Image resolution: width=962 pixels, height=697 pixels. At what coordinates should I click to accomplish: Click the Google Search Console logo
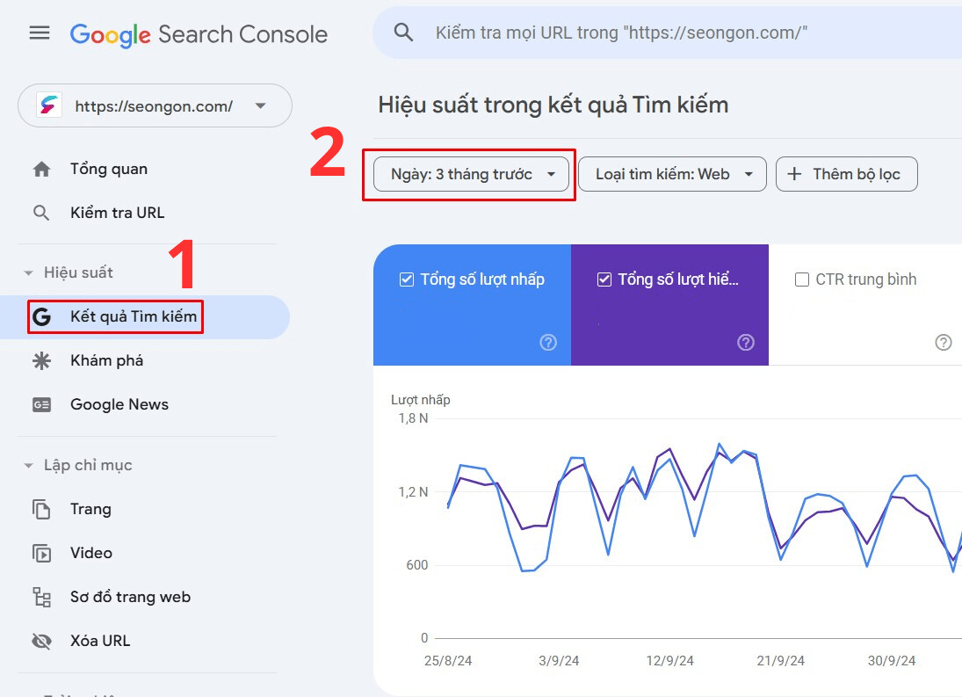[x=199, y=34]
